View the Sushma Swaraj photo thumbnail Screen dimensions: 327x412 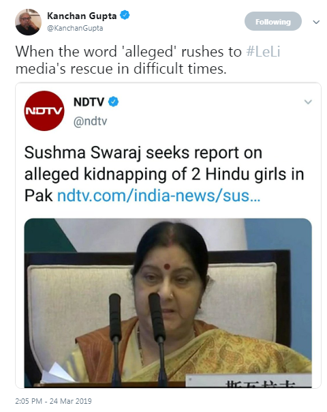[x=168, y=303]
